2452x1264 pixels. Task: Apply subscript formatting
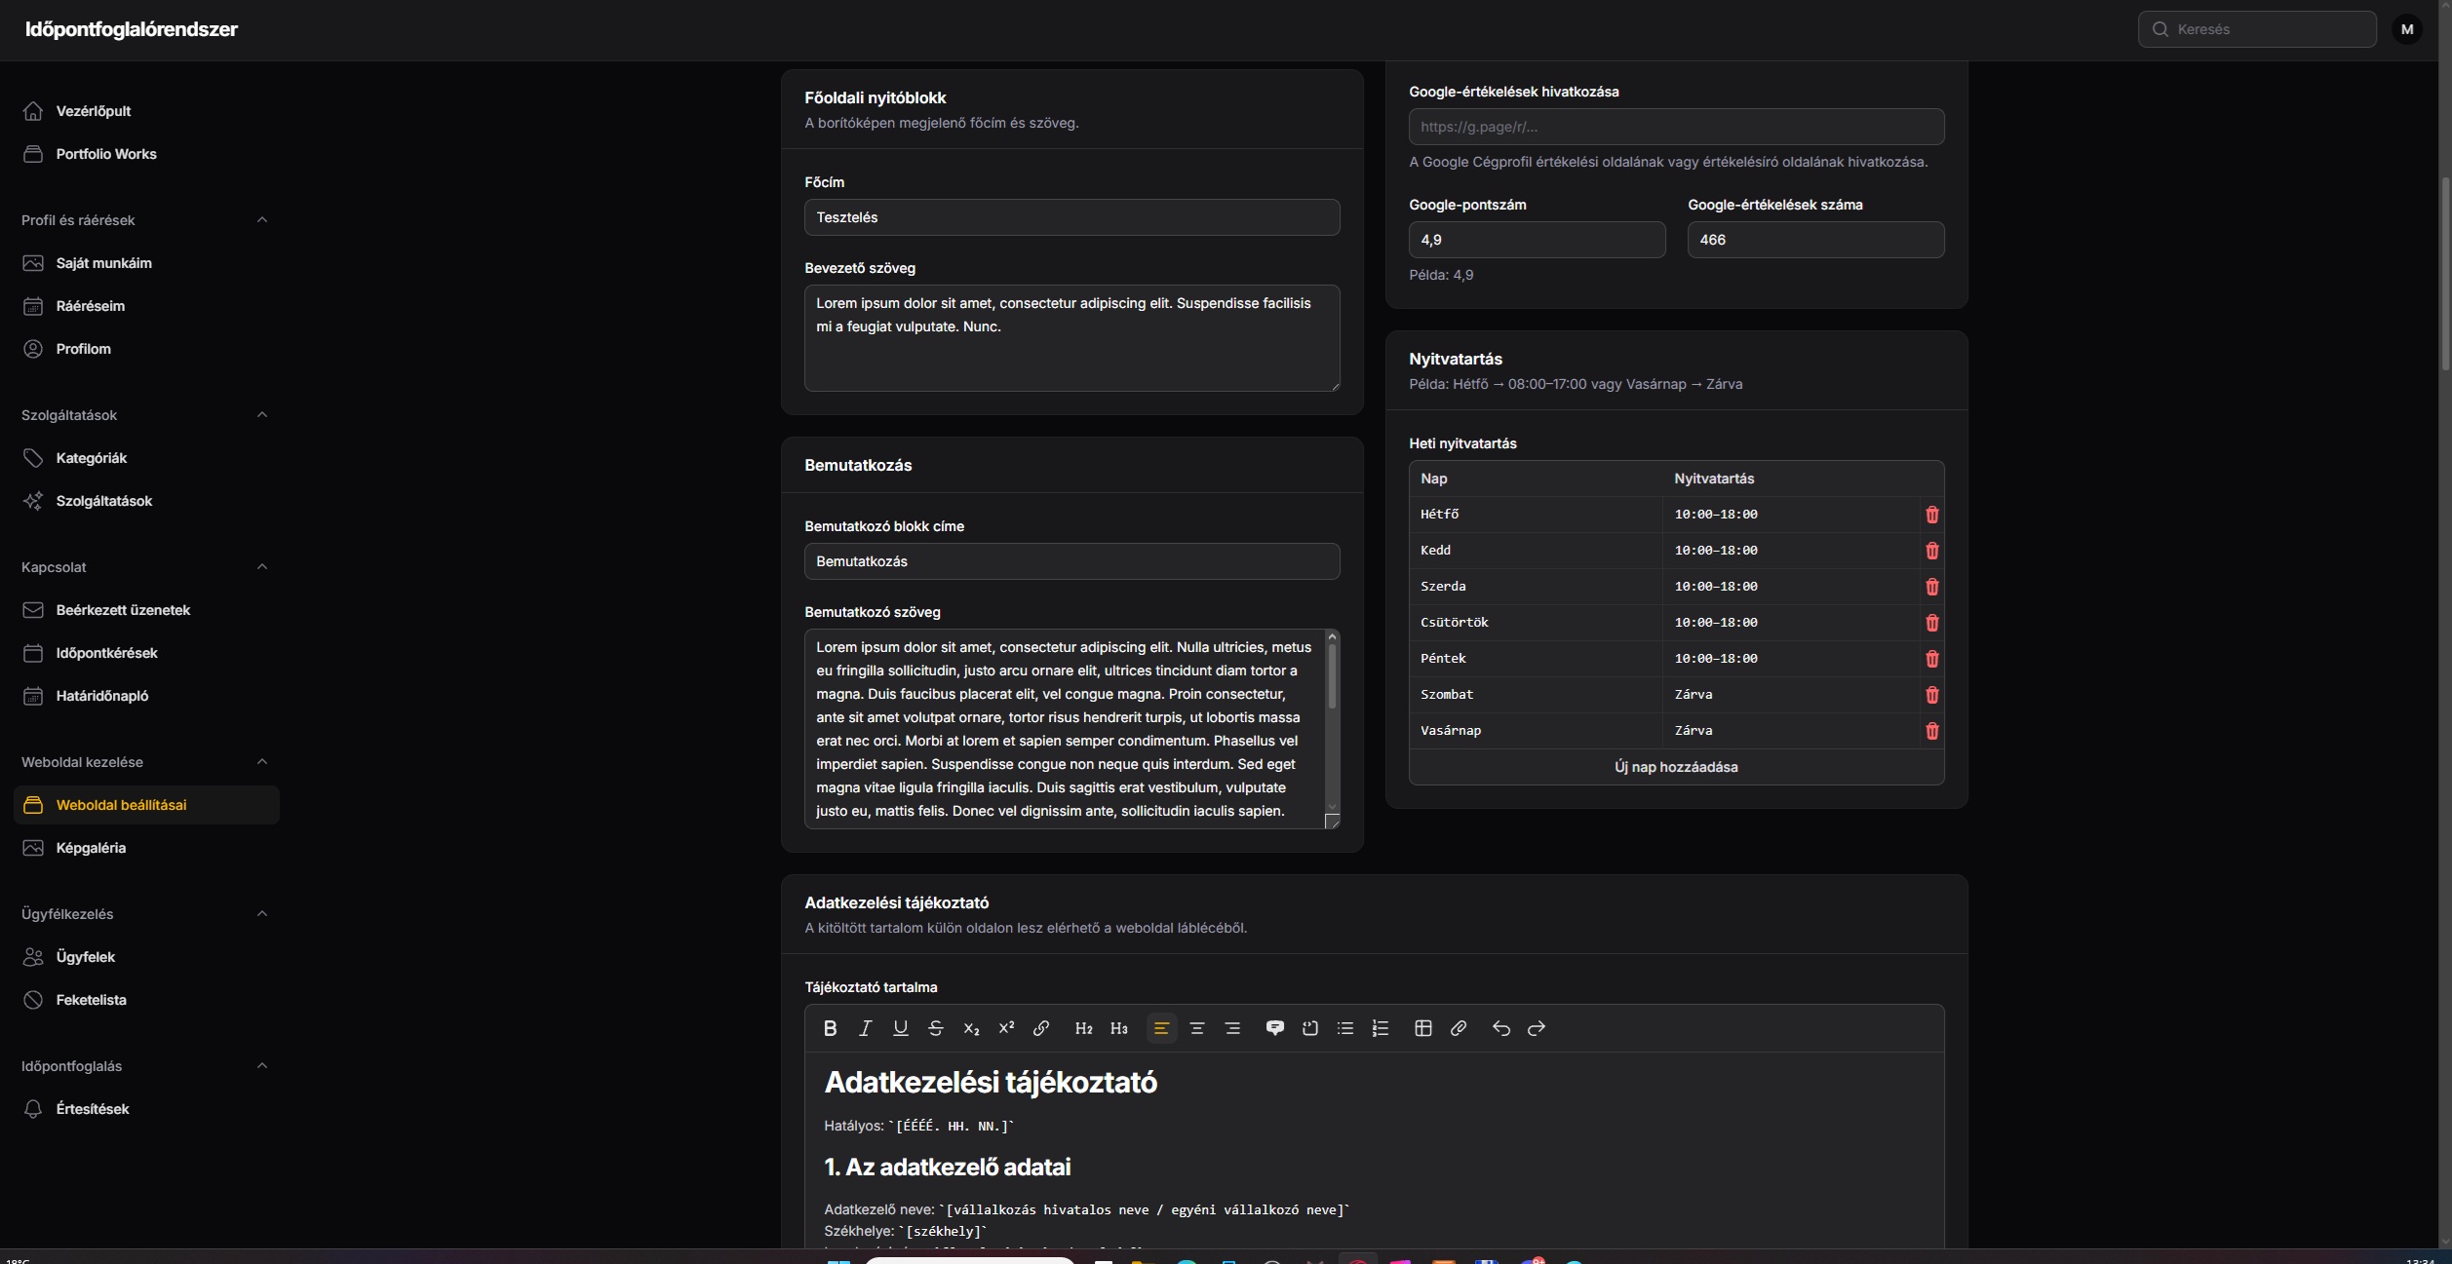[x=971, y=1028]
